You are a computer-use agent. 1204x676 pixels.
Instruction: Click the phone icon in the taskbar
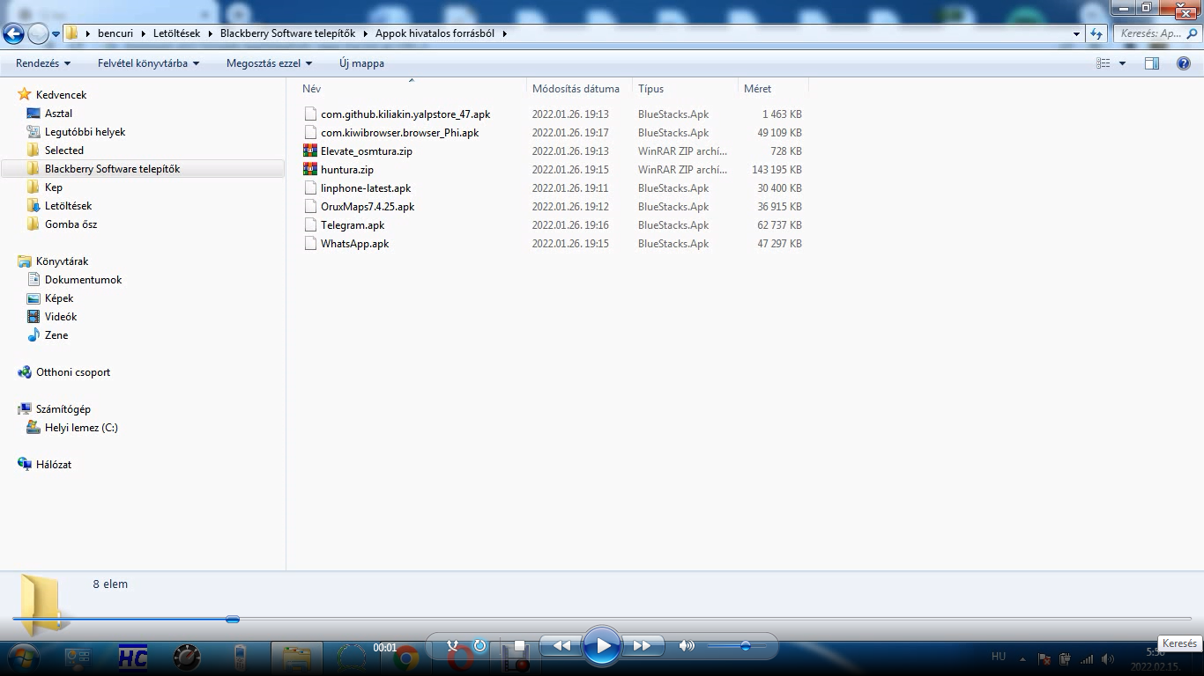(x=239, y=658)
